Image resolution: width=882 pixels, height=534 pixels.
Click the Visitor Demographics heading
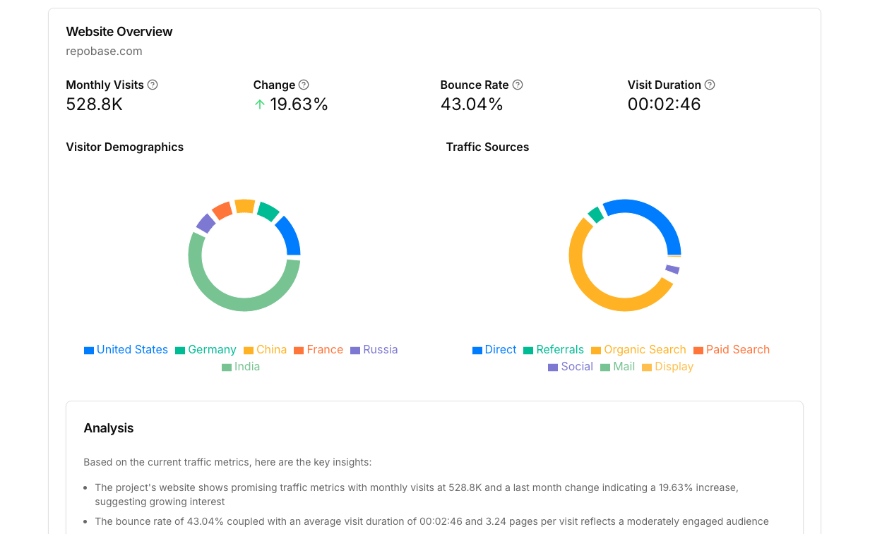[x=125, y=147]
